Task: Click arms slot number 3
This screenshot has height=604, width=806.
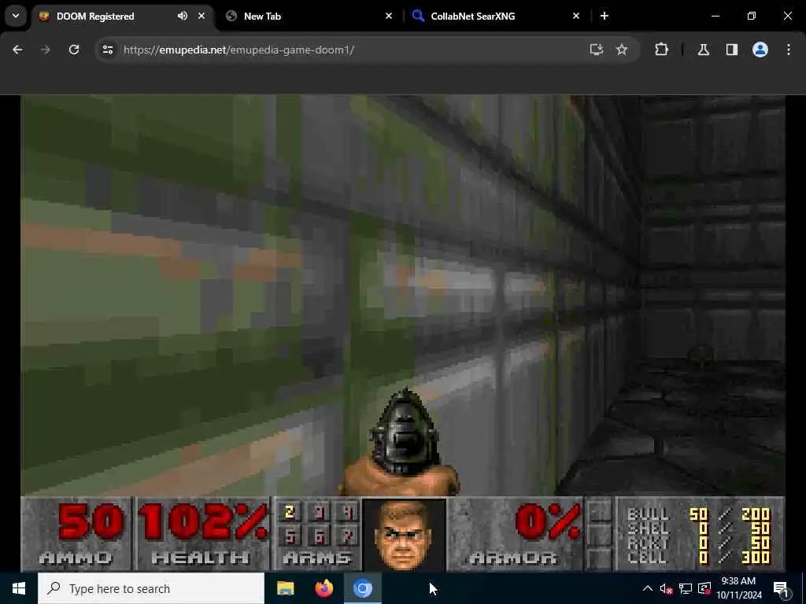Action: pos(319,512)
